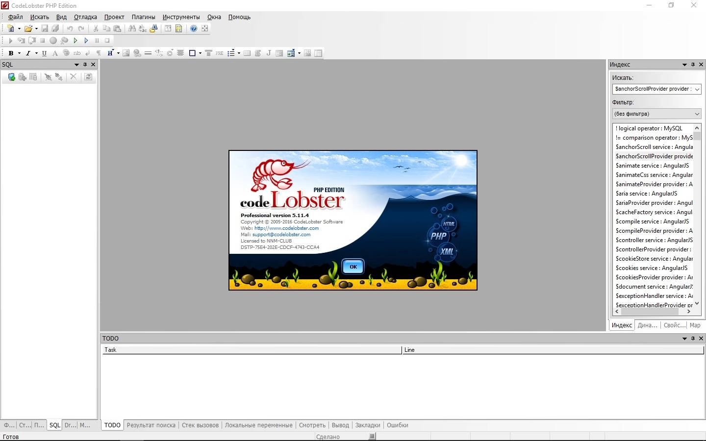706x441 pixels.
Task: Close the Индекс panel
Action: tap(701, 64)
